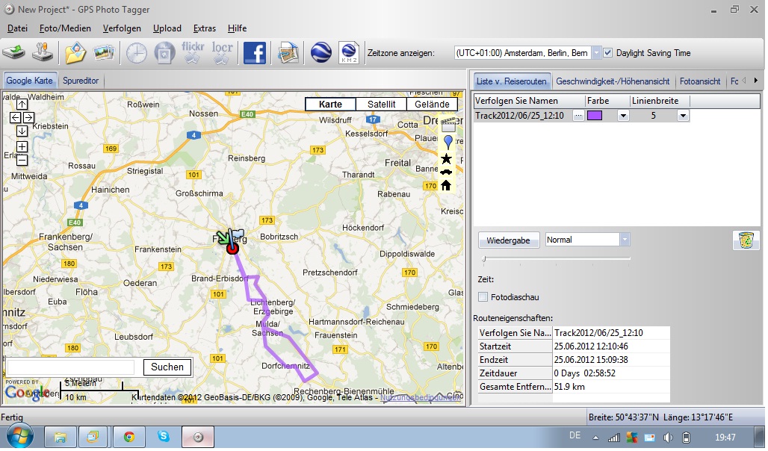
Task: Click the star icon on the map palette
Action: point(446,158)
